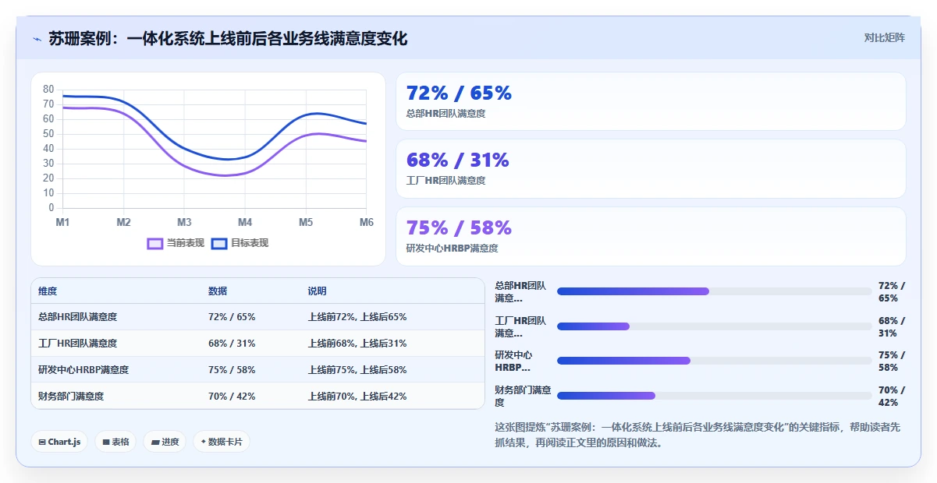Click the 财务部门满意度 progress bar
Image resolution: width=937 pixels, height=483 pixels.
714,396
